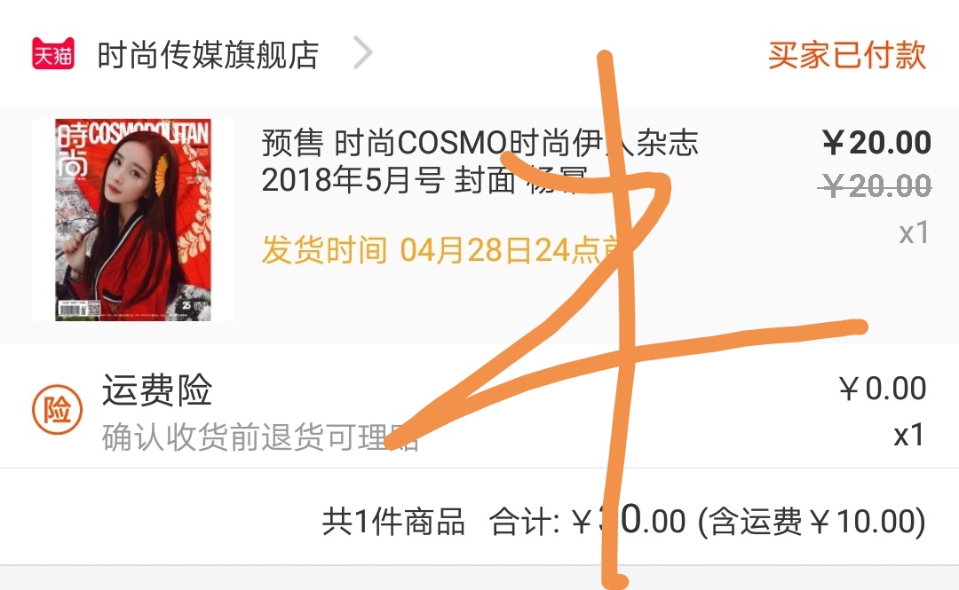Click the 确认收货前退货可理赔 description
This screenshot has width=959, height=590.
click(x=260, y=437)
